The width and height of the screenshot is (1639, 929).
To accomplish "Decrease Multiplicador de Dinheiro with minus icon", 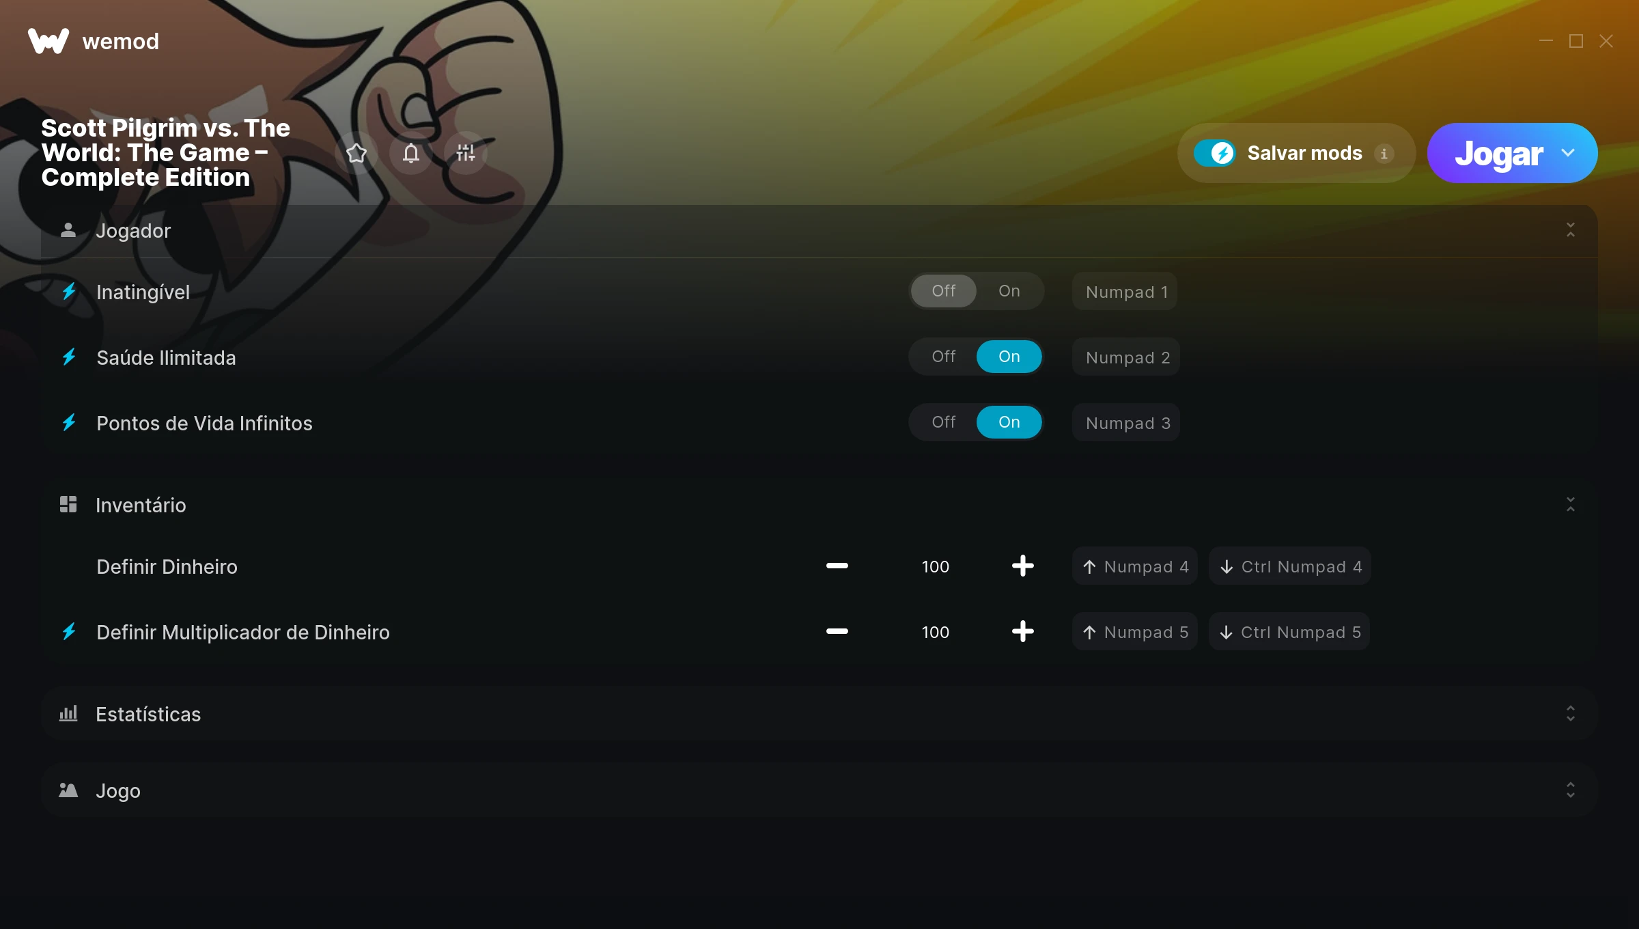I will click(837, 631).
